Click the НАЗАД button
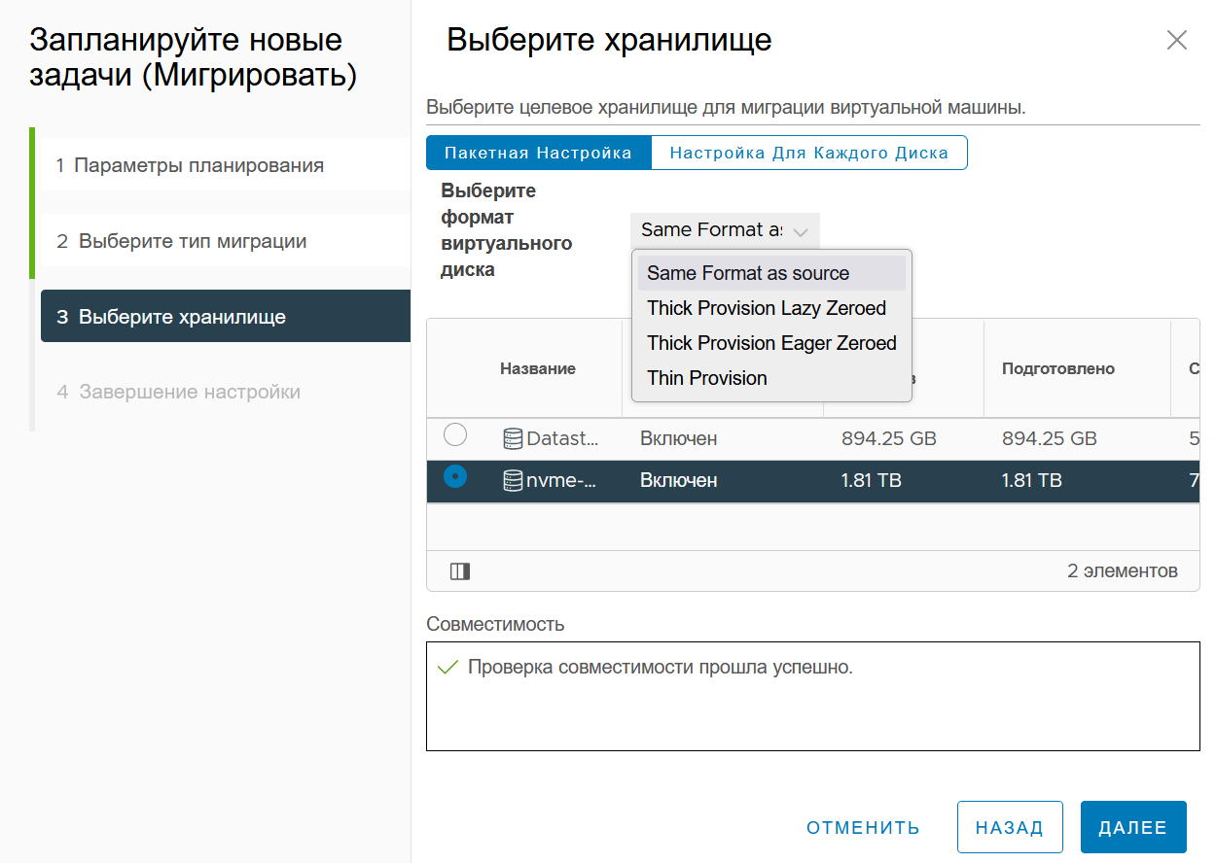Viewport: 1216px width, 863px height. (x=1009, y=827)
